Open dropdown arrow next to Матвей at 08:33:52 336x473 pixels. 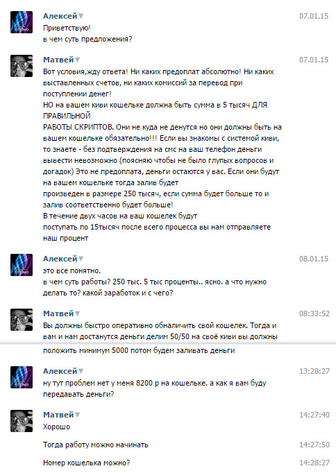(x=77, y=314)
